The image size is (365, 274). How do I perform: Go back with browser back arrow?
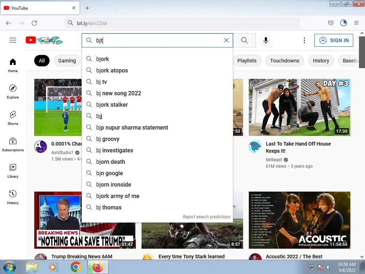[9, 23]
